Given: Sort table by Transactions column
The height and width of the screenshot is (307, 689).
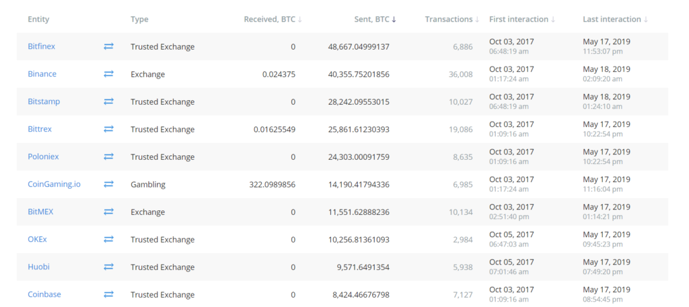Looking at the screenshot, I should pos(451,19).
